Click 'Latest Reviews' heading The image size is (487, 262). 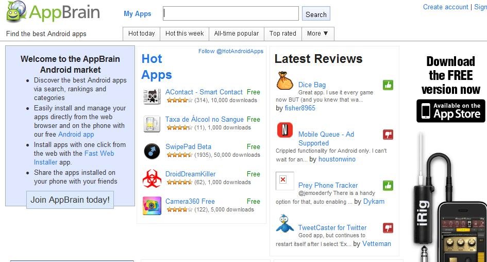click(x=318, y=59)
